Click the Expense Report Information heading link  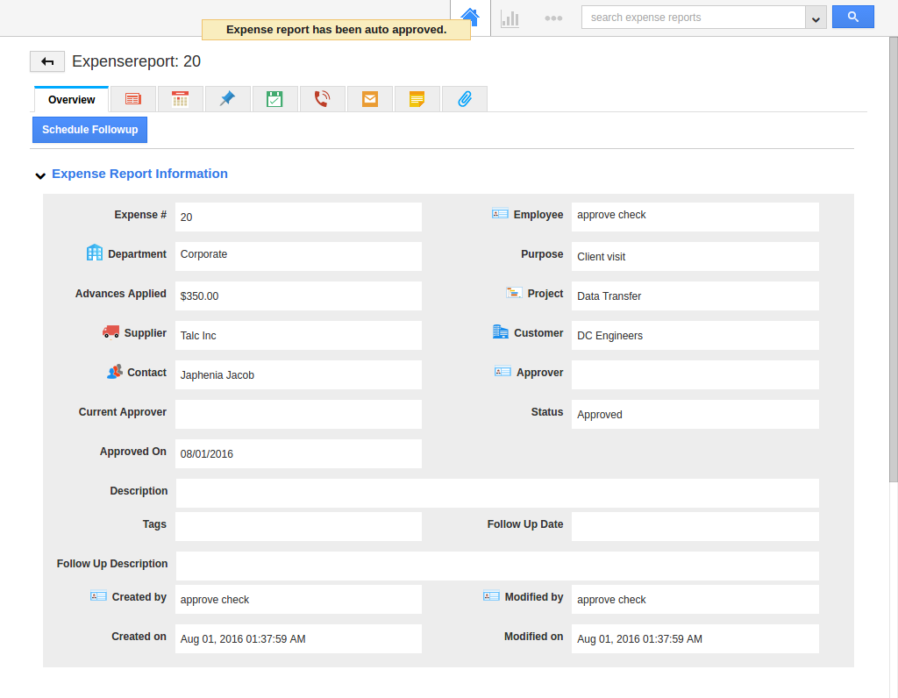tap(139, 174)
